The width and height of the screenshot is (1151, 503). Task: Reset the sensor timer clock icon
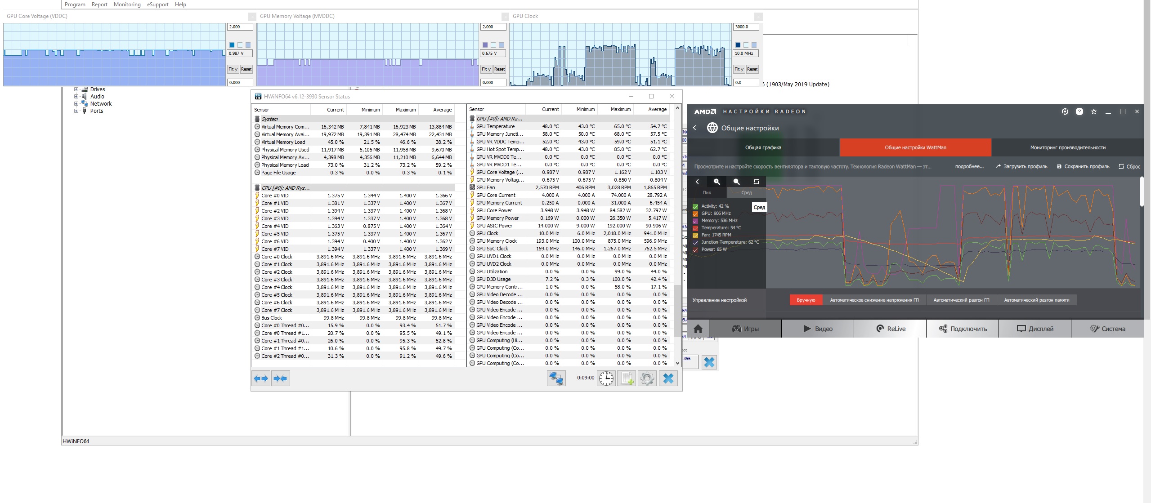pyautogui.click(x=606, y=378)
